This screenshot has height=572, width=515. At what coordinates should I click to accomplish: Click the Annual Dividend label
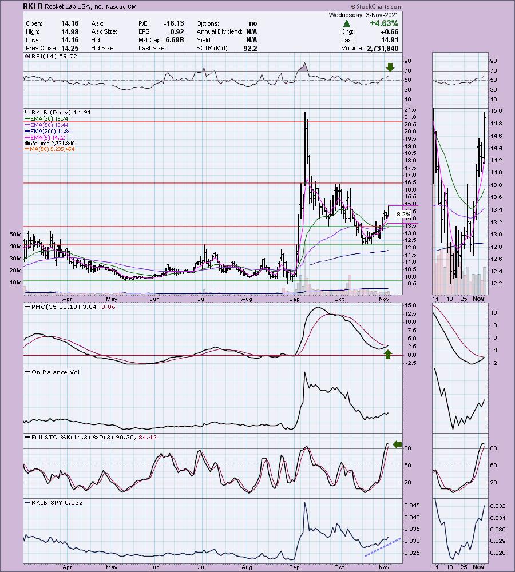(x=219, y=31)
